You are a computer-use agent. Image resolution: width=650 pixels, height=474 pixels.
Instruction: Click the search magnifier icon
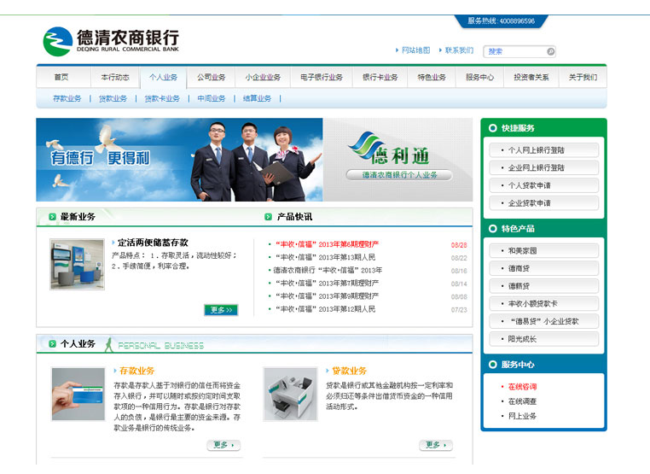point(550,51)
